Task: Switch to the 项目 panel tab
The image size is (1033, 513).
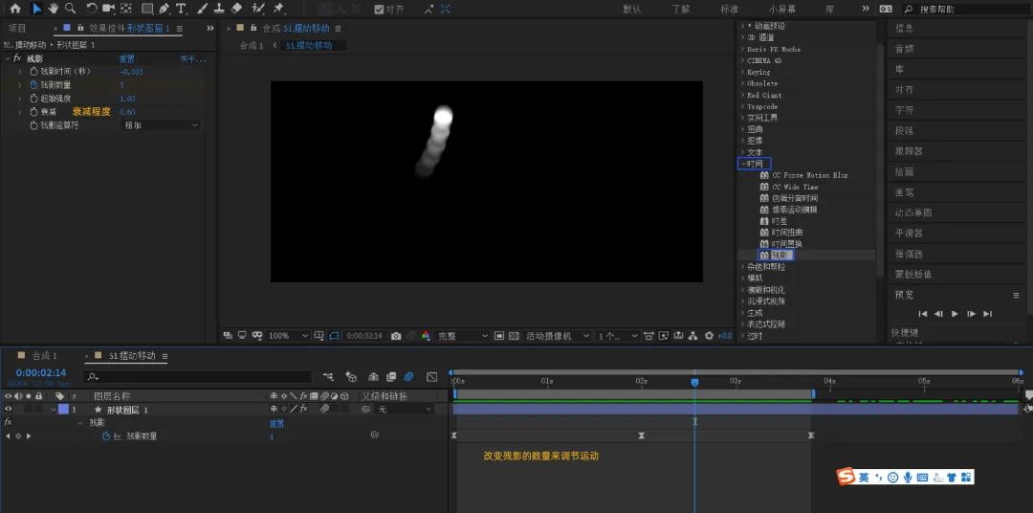Action: coord(17,29)
